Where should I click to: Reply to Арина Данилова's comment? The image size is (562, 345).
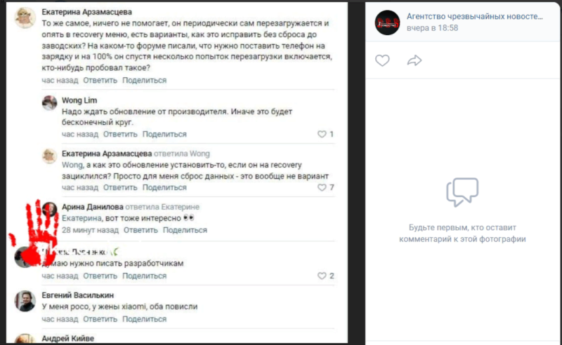point(140,230)
